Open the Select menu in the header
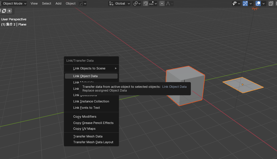Viewport: 277px width, 159px height. pos(46,3)
